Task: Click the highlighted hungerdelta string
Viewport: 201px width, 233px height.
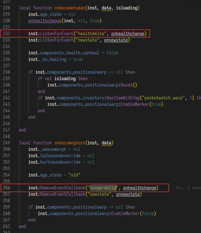Action: [x=103, y=188]
